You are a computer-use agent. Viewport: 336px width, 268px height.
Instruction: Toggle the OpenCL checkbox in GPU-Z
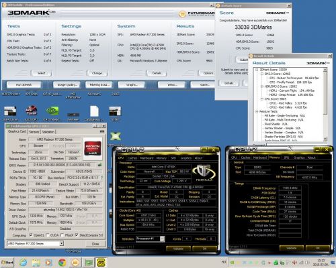tap(31, 235)
